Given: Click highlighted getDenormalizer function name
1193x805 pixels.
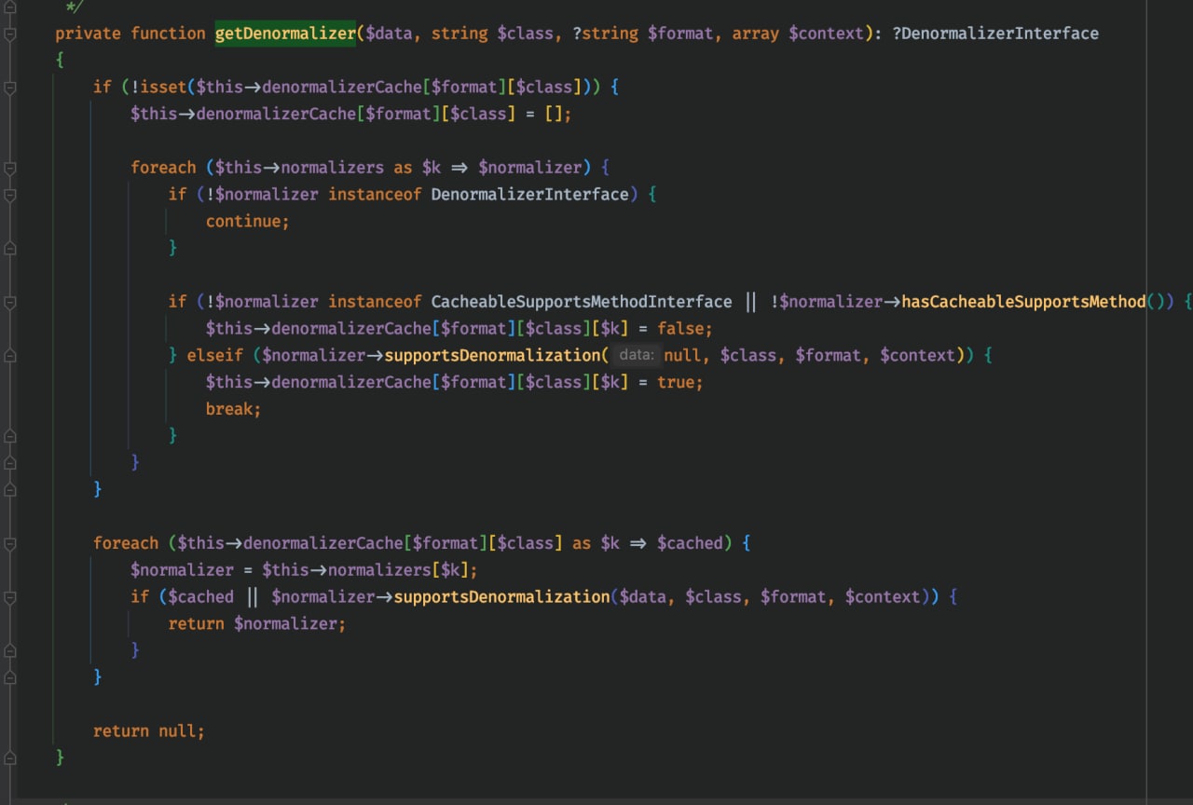Looking at the screenshot, I should [x=285, y=34].
